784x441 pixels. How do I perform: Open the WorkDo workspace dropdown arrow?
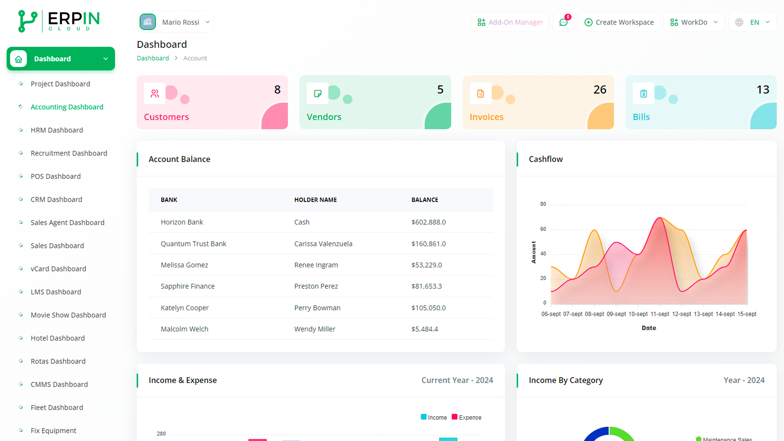[x=715, y=22]
